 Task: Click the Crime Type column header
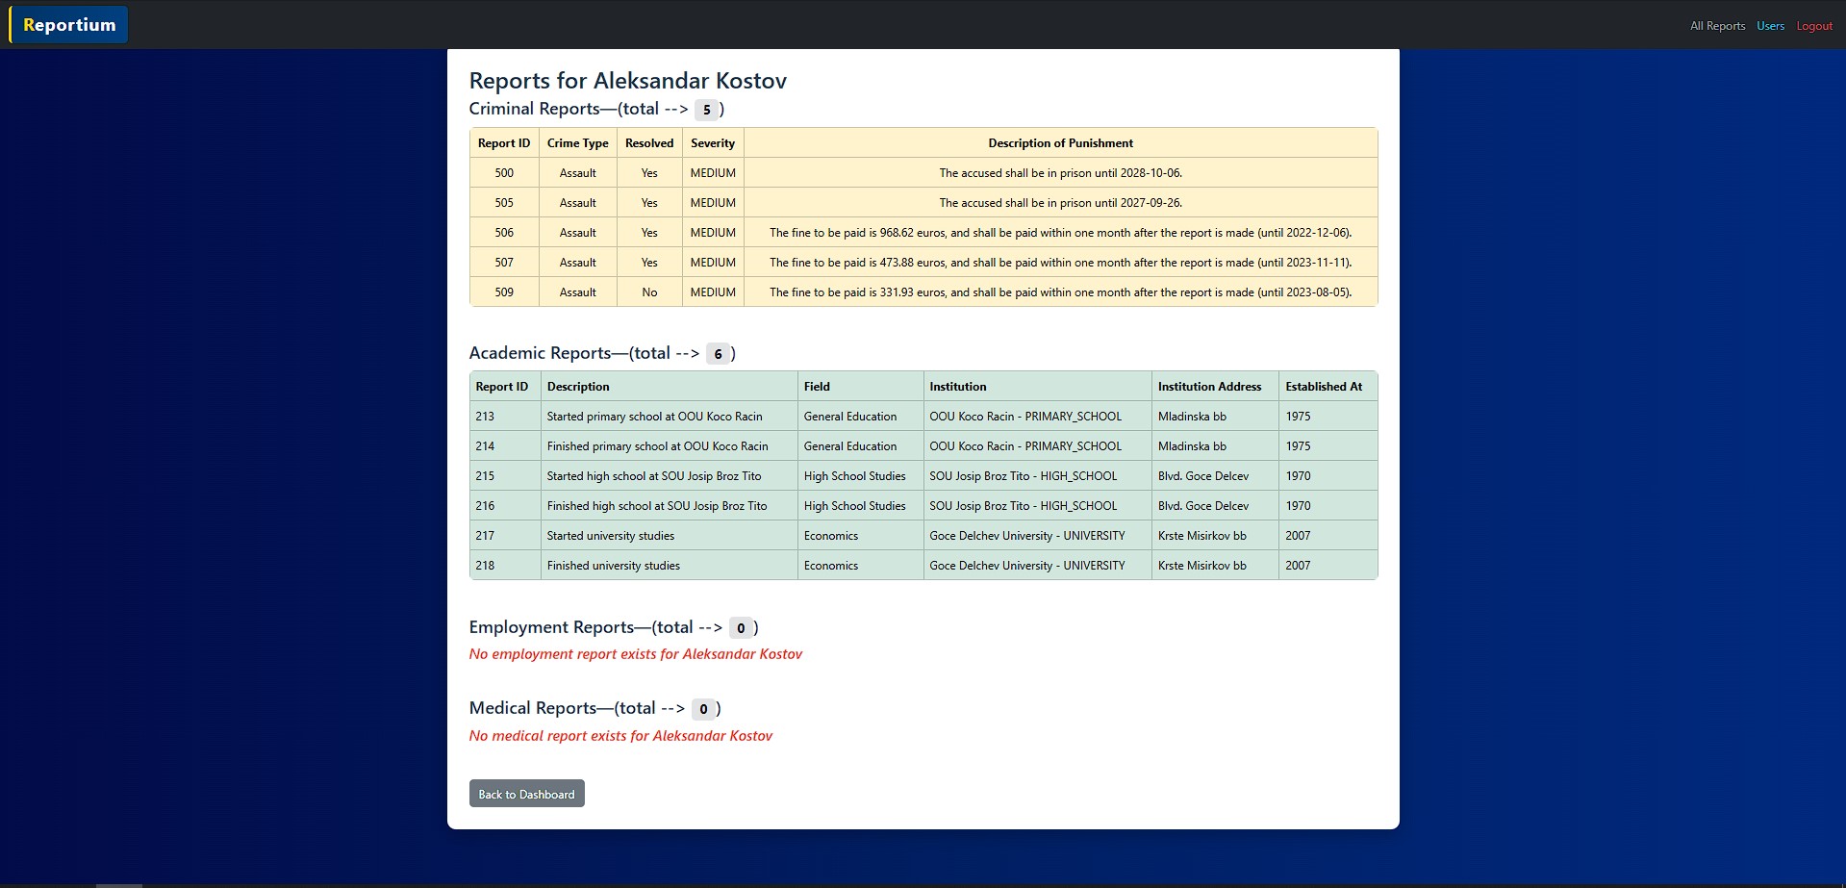(x=578, y=143)
